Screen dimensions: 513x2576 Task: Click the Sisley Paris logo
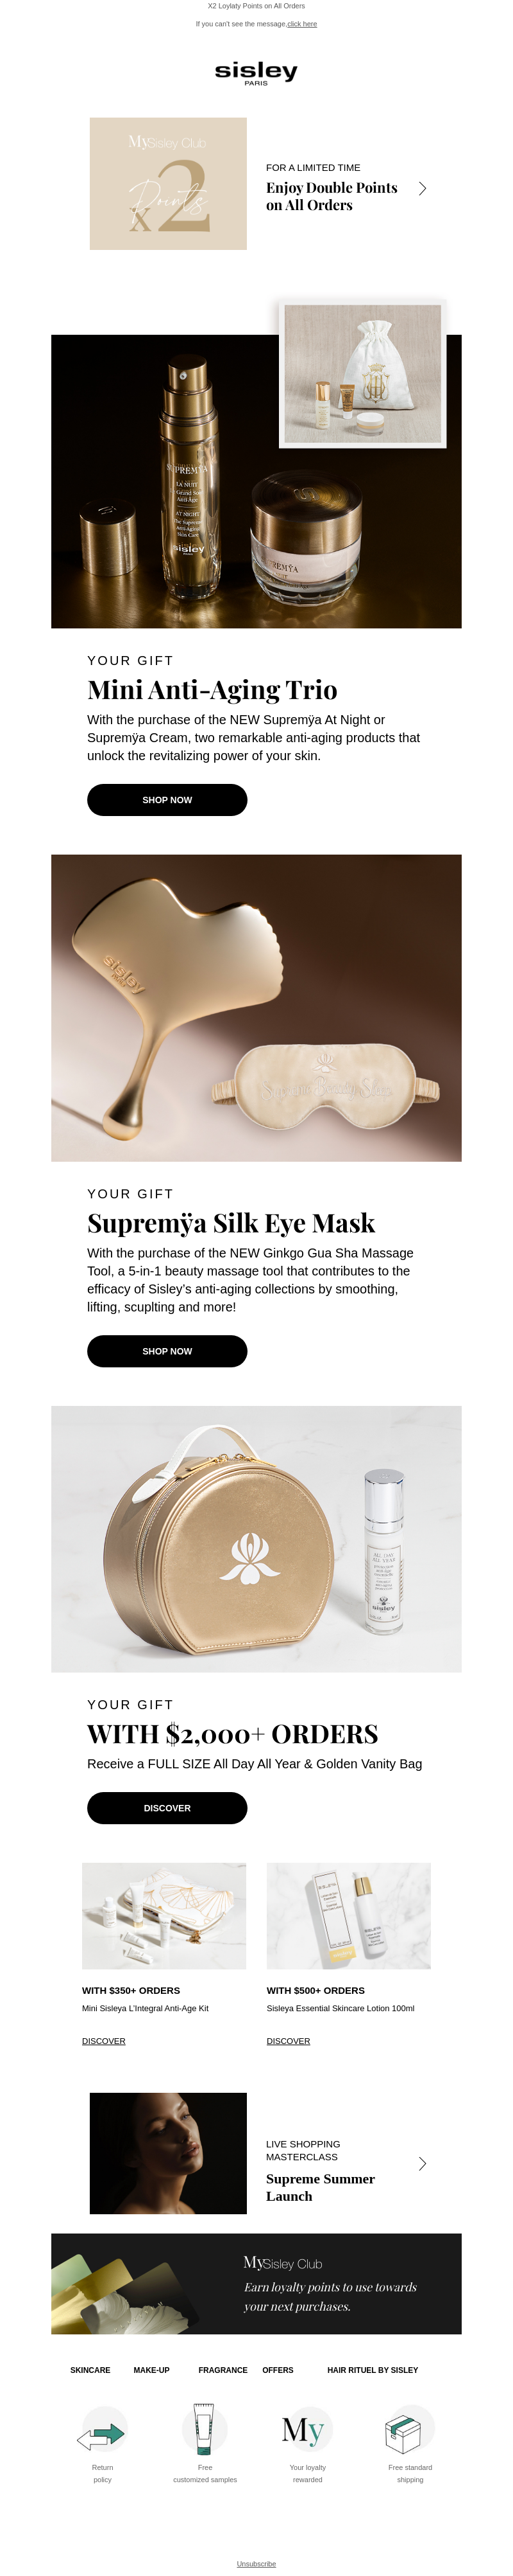click(256, 72)
